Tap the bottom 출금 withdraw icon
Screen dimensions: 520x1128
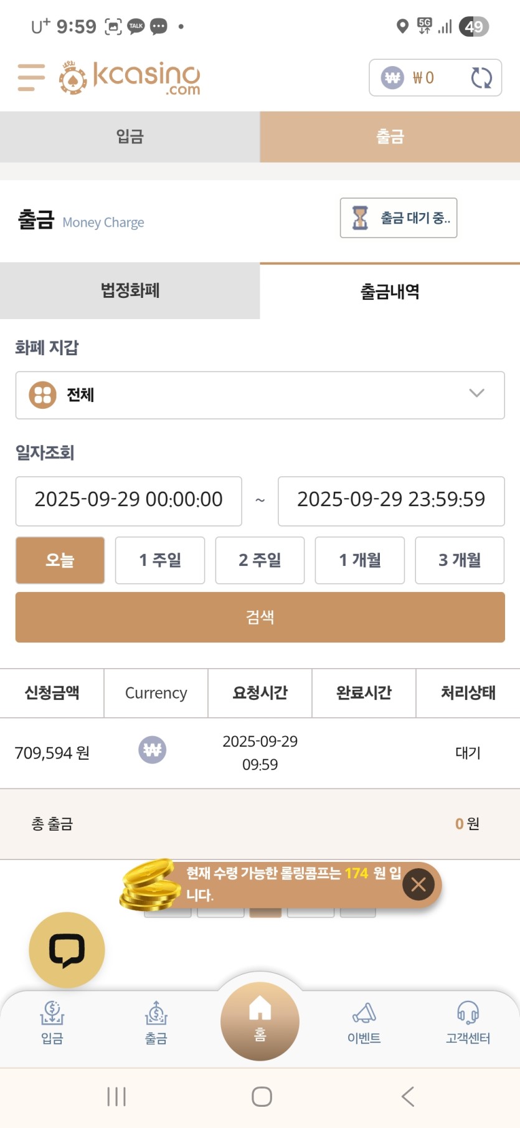[x=156, y=1023]
